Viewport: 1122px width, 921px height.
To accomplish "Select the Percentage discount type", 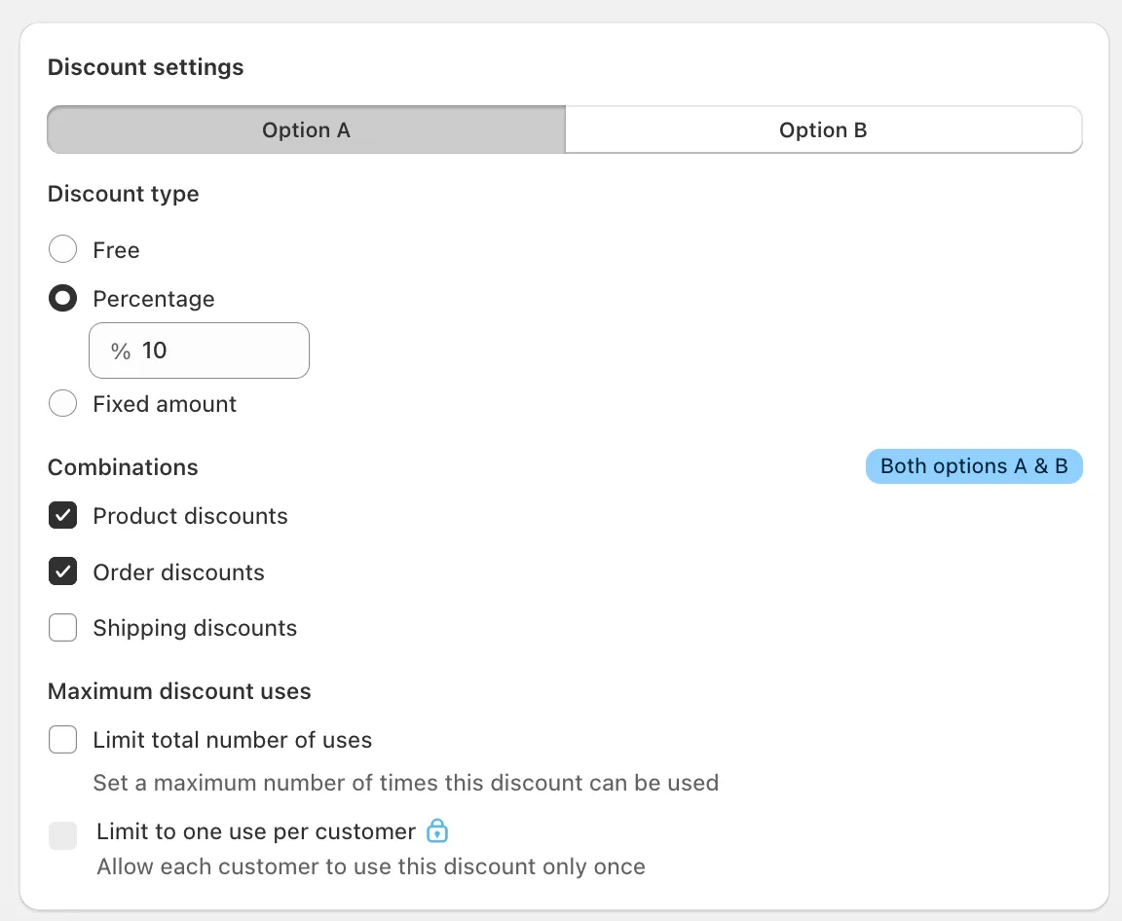I will (62, 298).
